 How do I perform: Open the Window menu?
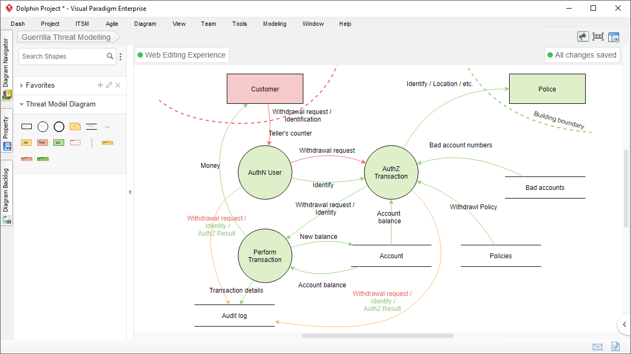coord(313,24)
